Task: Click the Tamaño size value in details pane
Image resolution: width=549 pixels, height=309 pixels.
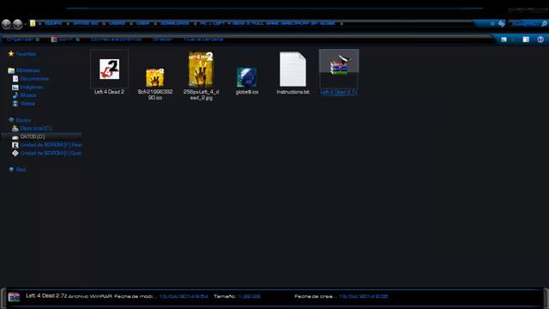Action: pyautogui.click(x=250, y=296)
